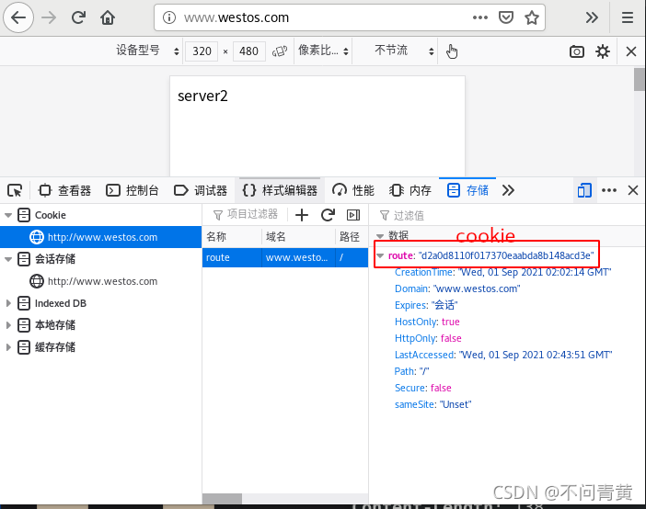Switch to the 样式编辑器 style editor tab
This screenshot has width=646, height=509.
click(x=280, y=190)
